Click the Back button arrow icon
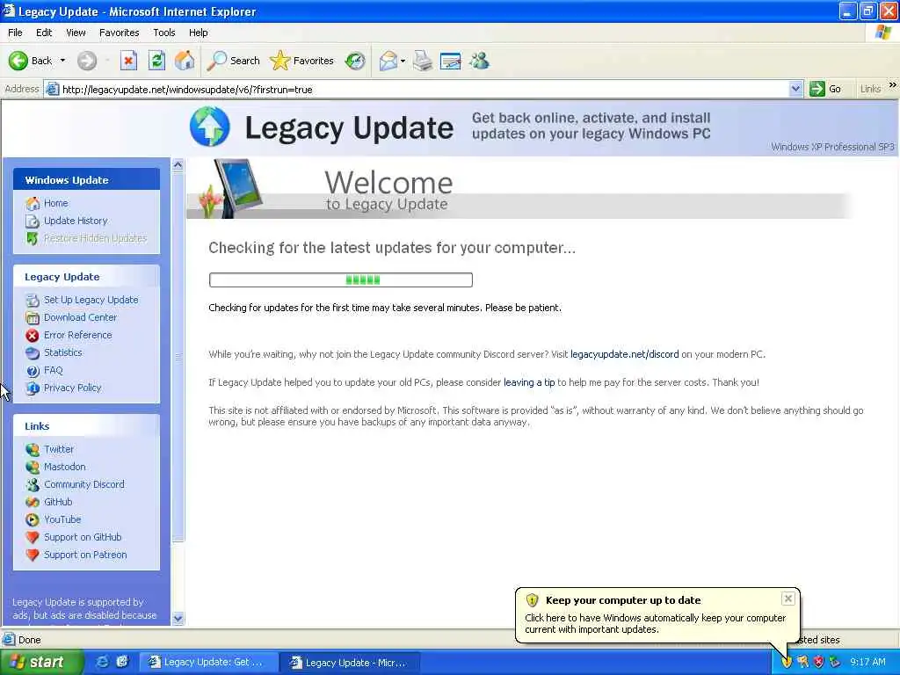 pyautogui.click(x=18, y=61)
